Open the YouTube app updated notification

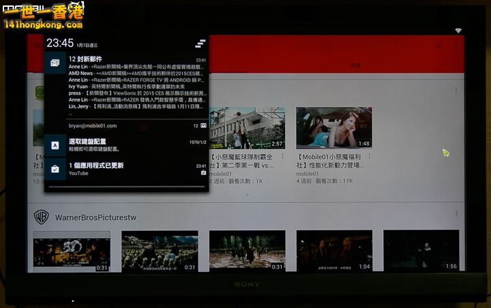[x=126, y=169]
